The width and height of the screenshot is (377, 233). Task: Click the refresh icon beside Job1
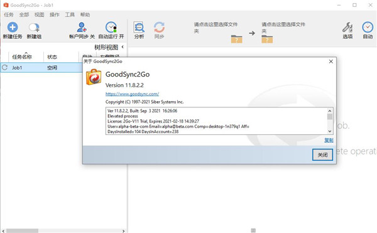coord(4,67)
